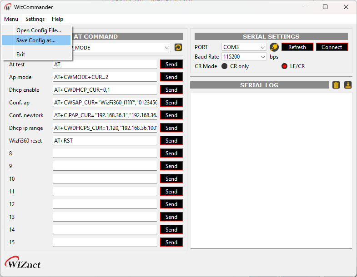The height and width of the screenshot is (277, 357).
Task: Send the Dhcp ip range command
Action: [x=171, y=128]
